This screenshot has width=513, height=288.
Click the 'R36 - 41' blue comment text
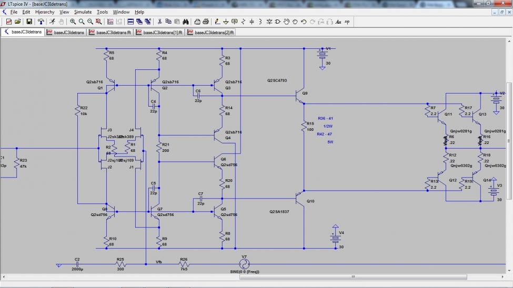tap(325, 118)
